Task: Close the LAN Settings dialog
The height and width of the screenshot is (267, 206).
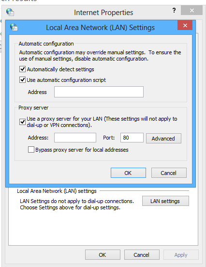Action: coord(185,25)
